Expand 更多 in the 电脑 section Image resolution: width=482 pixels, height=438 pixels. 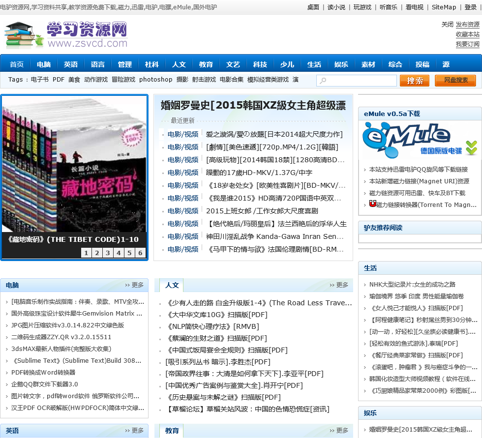134,285
